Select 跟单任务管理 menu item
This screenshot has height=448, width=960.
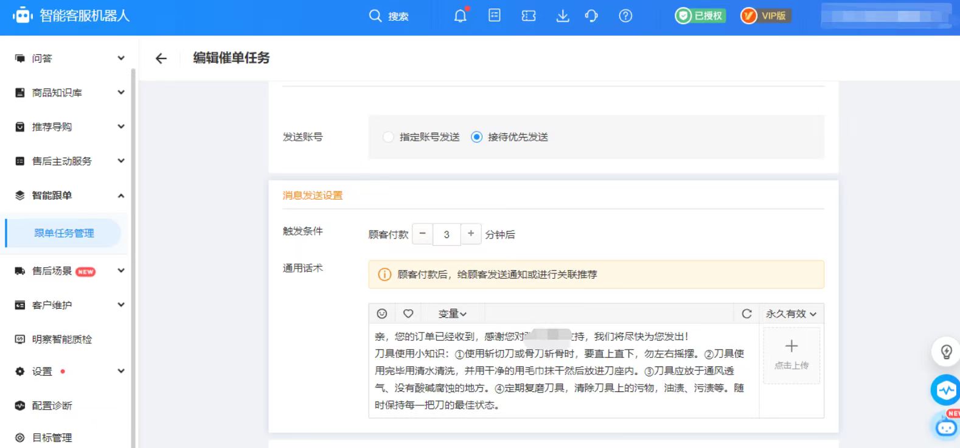pos(64,233)
